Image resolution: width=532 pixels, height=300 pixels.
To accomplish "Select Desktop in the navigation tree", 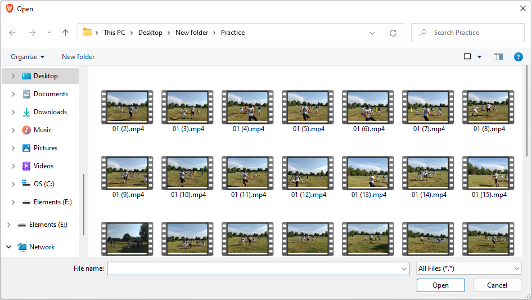I will [x=40, y=76].
